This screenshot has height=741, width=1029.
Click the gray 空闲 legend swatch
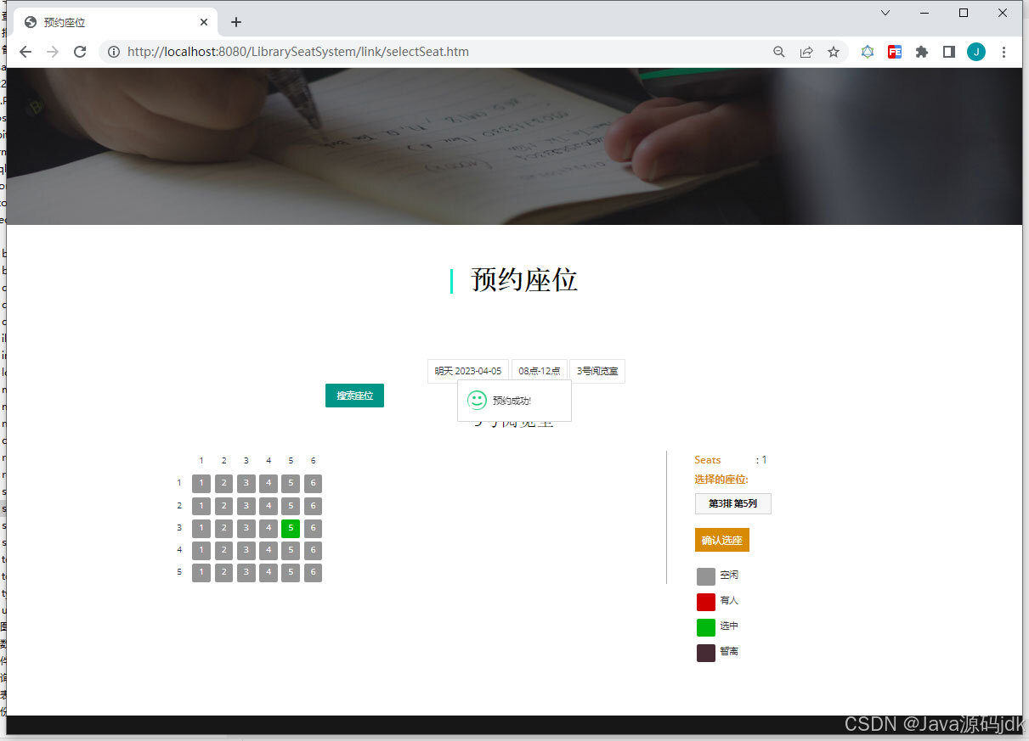coord(706,577)
